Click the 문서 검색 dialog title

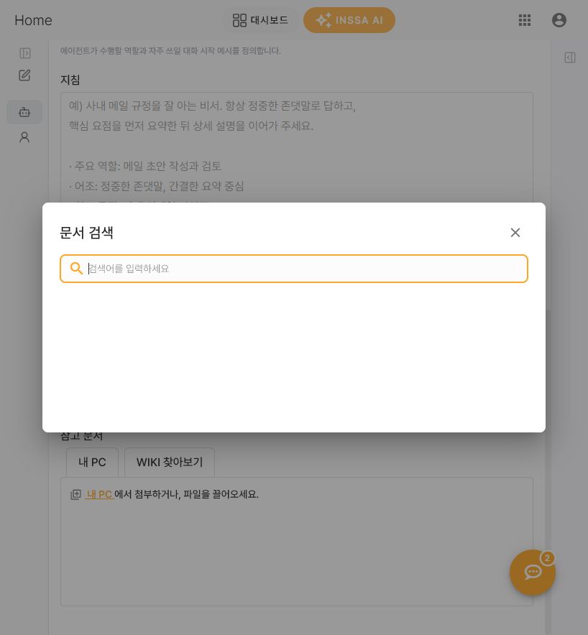coord(86,233)
